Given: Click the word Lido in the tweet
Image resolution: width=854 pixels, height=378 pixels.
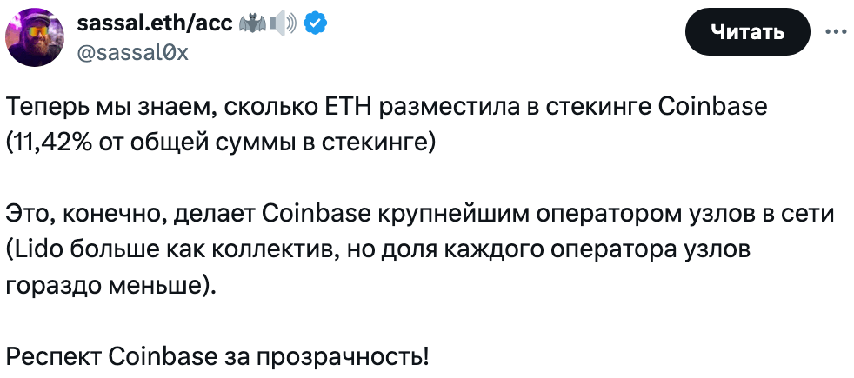Looking at the screenshot, I should pyautogui.click(x=37, y=249).
